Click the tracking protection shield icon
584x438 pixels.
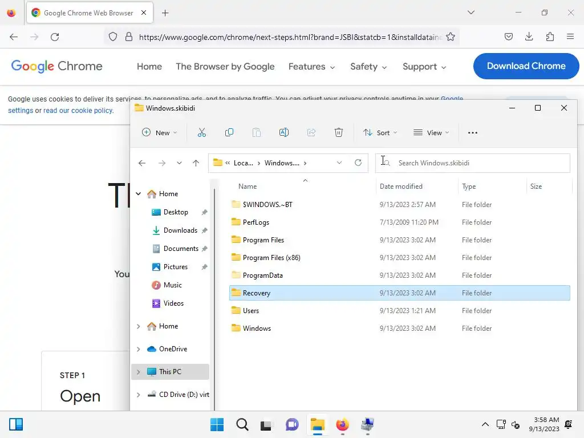click(x=113, y=37)
